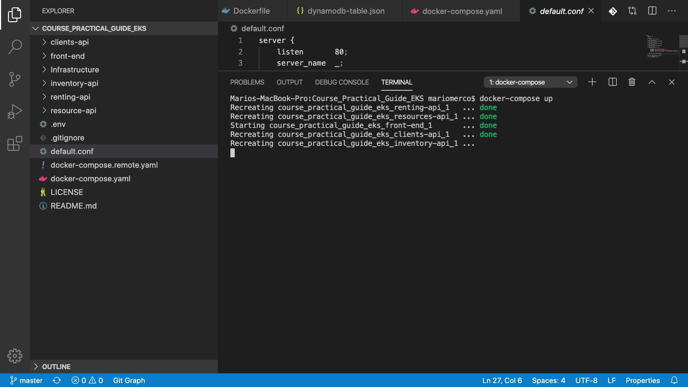
Task: Switch to the PROBLEMS panel tab
Action: pos(247,82)
